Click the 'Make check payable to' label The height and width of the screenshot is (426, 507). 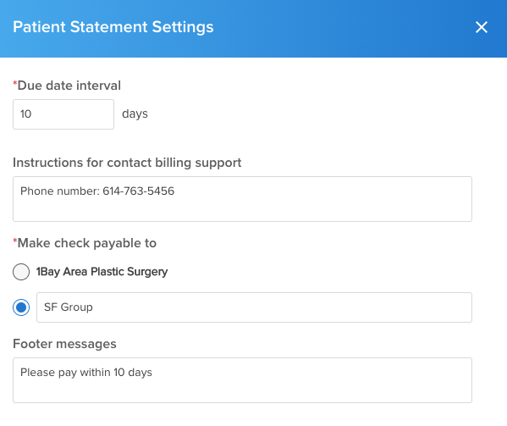click(x=86, y=243)
